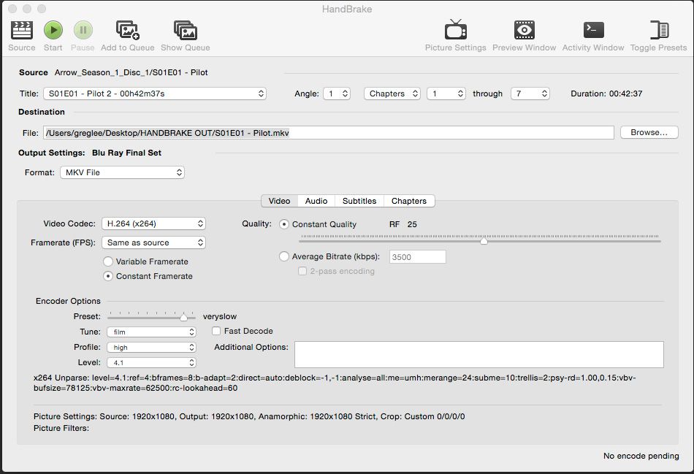Click the 'No encode pending' status text
This screenshot has height=474, width=694.
[x=641, y=456]
